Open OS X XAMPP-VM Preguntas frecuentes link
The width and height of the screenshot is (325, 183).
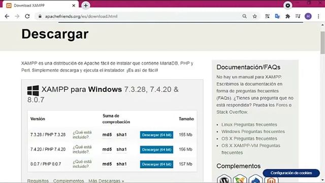[250, 149]
